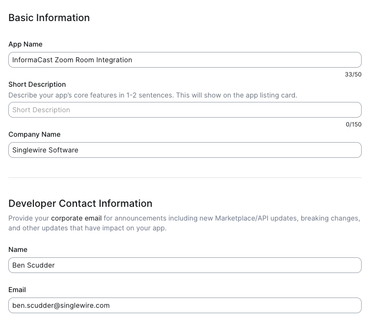Click the 'corporate email' highlighted text
This screenshot has height=323, width=369.
tap(76, 219)
